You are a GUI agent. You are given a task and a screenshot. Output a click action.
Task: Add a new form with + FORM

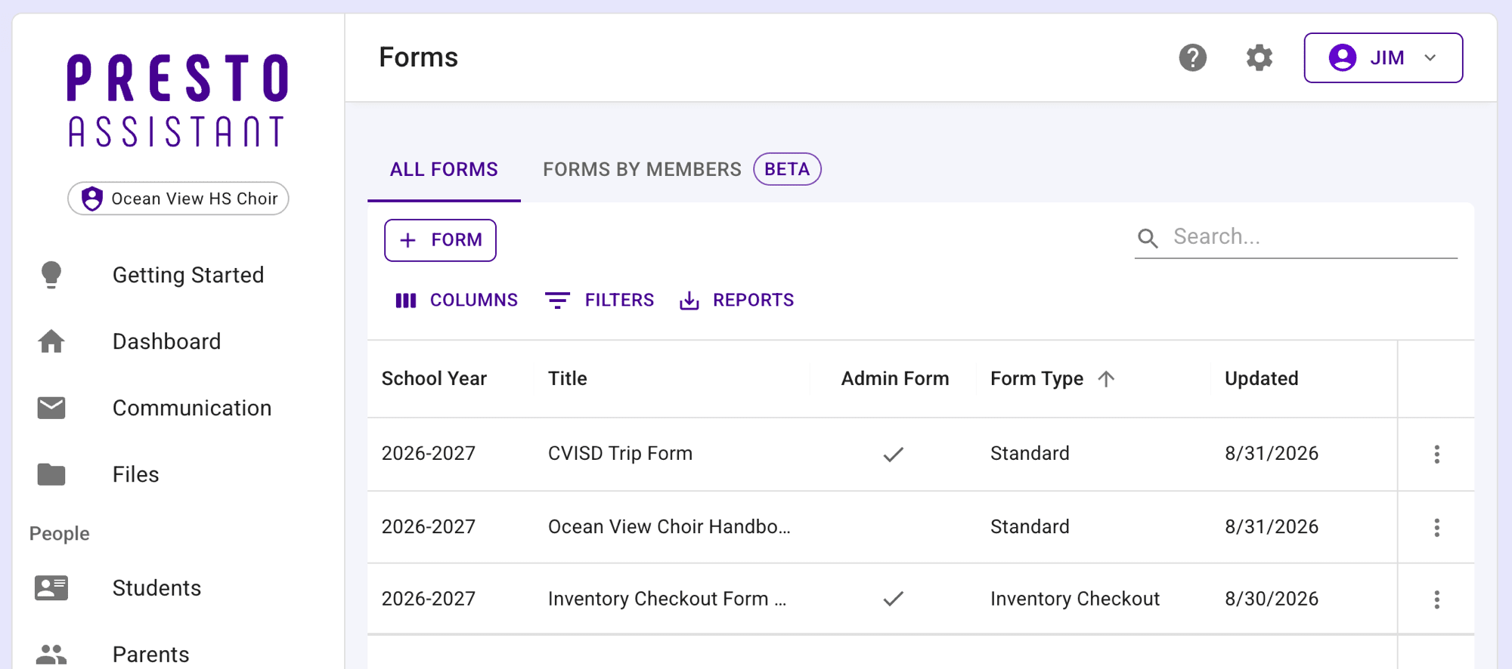pyautogui.click(x=440, y=240)
